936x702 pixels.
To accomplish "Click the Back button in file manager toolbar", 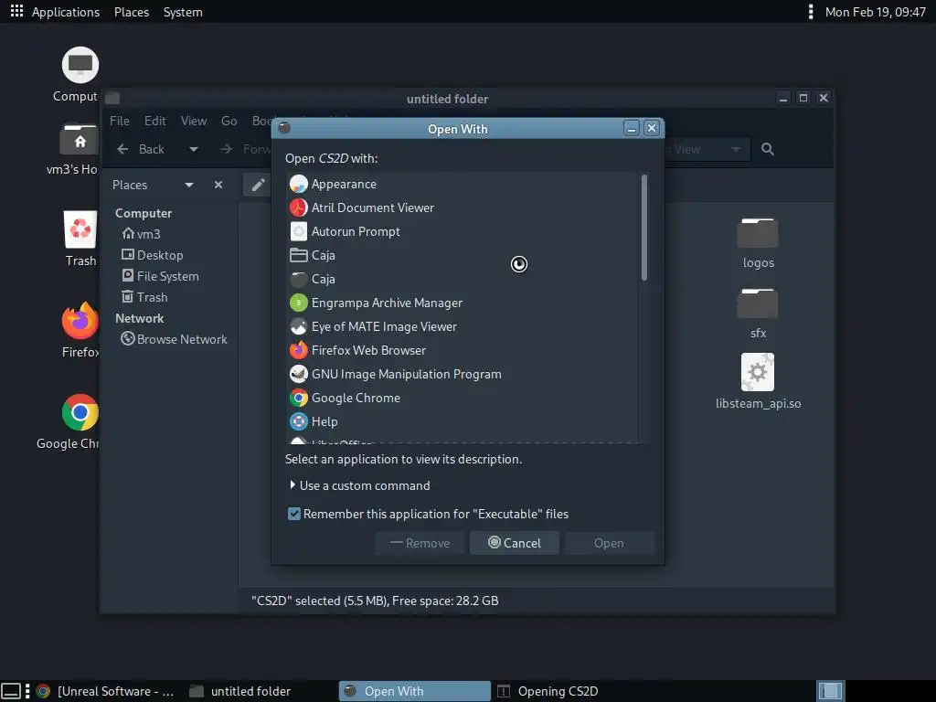I will [141, 149].
